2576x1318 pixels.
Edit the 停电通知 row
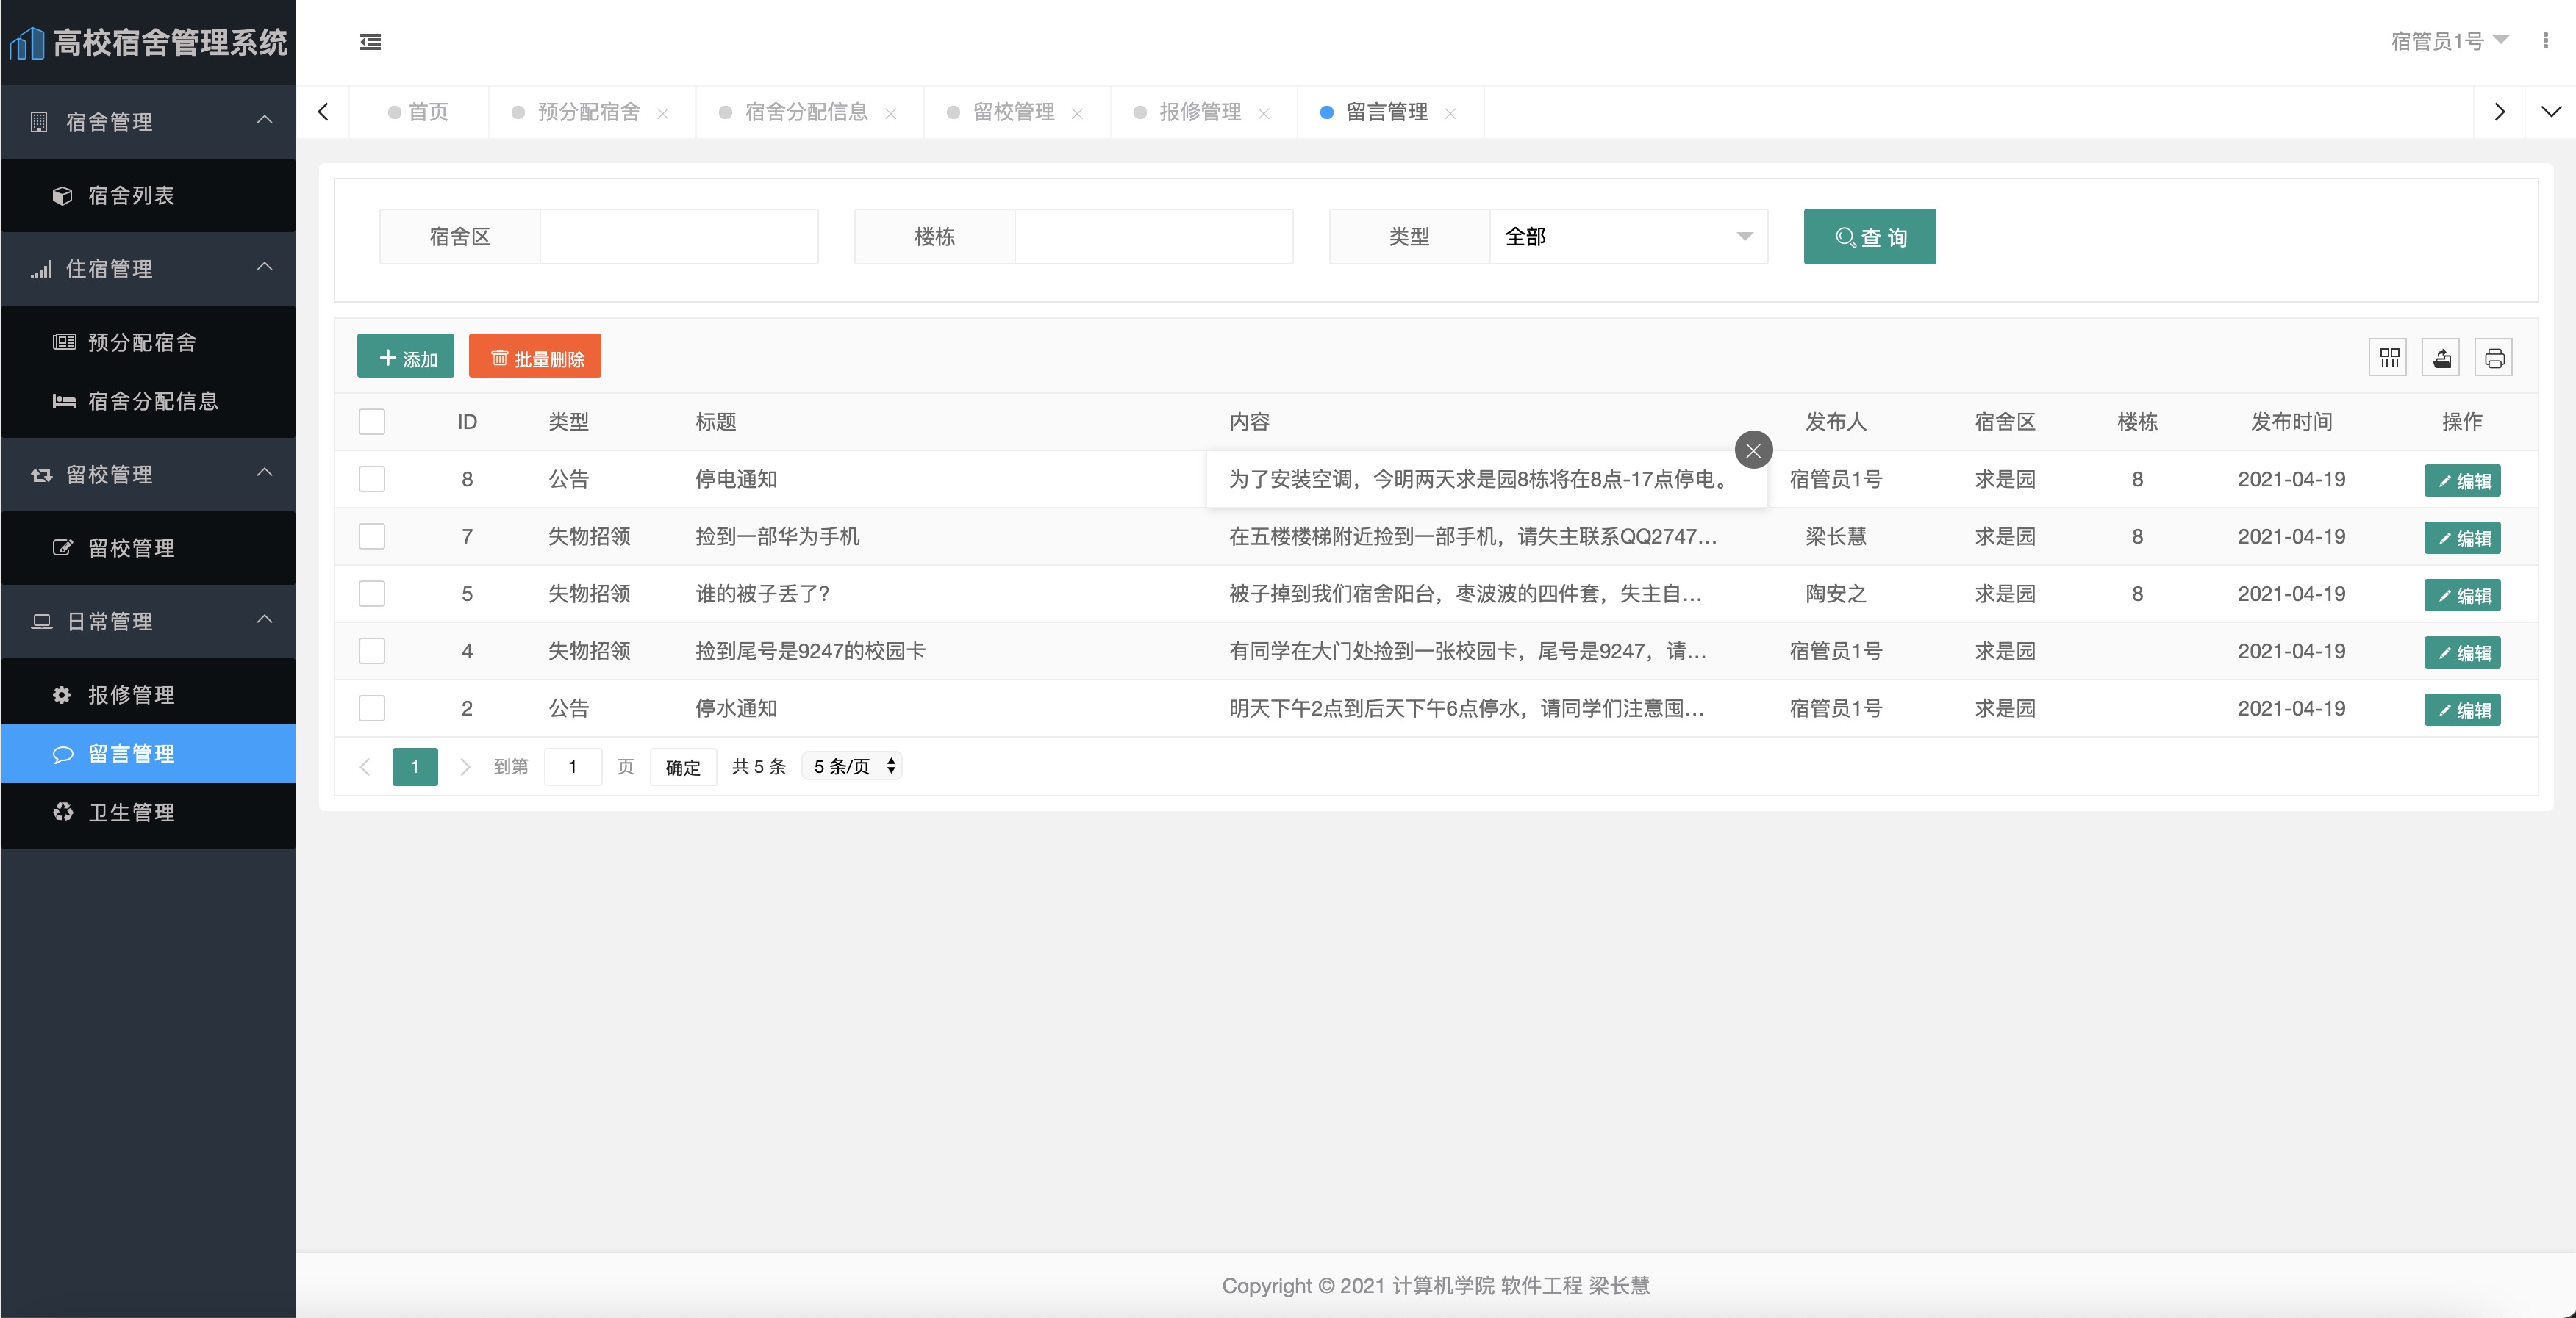click(2462, 480)
